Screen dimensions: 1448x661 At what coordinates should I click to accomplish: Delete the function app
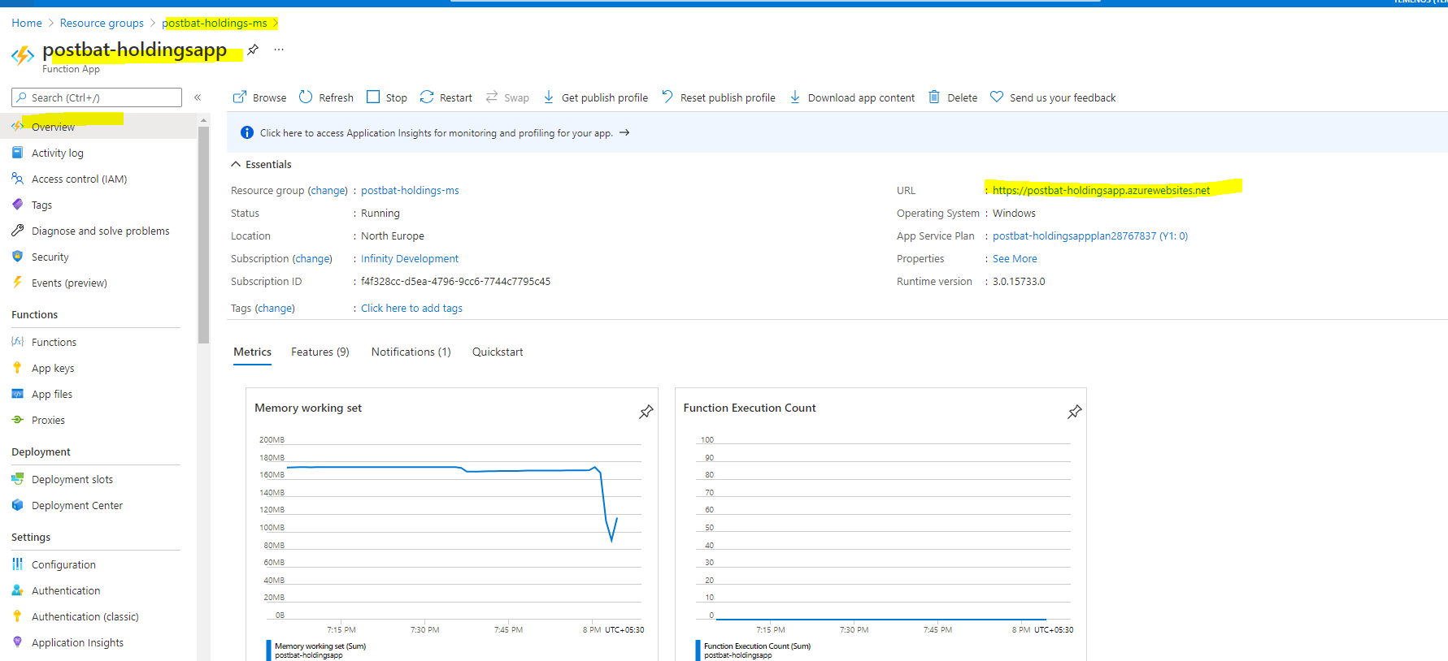953,97
